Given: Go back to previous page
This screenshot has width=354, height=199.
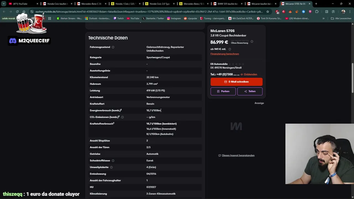Looking at the screenshot, I should (x=4, y=12).
